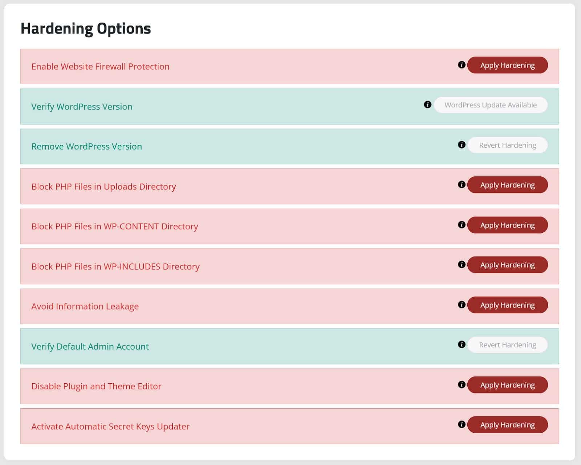Show info for Block PHP Files in Uploads
The height and width of the screenshot is (465, 581).
pyautogui.click(x=462, y=185)
